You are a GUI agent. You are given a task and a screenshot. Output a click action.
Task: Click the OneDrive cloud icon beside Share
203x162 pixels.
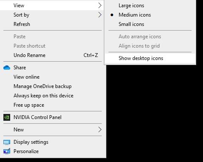7,68
